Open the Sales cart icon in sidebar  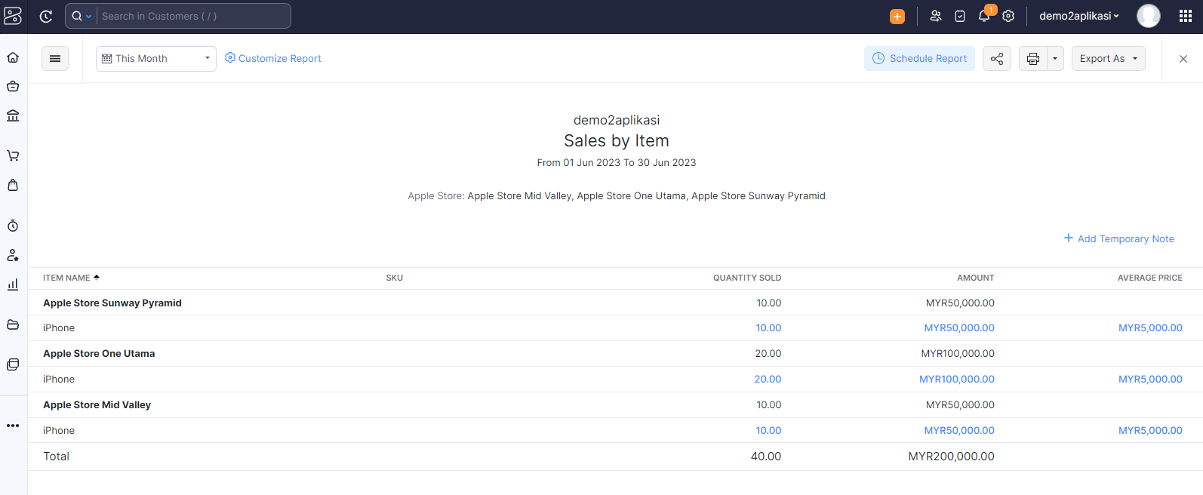13,155
